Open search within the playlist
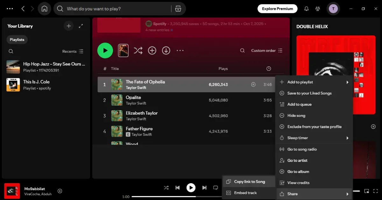 click(242, 50)
